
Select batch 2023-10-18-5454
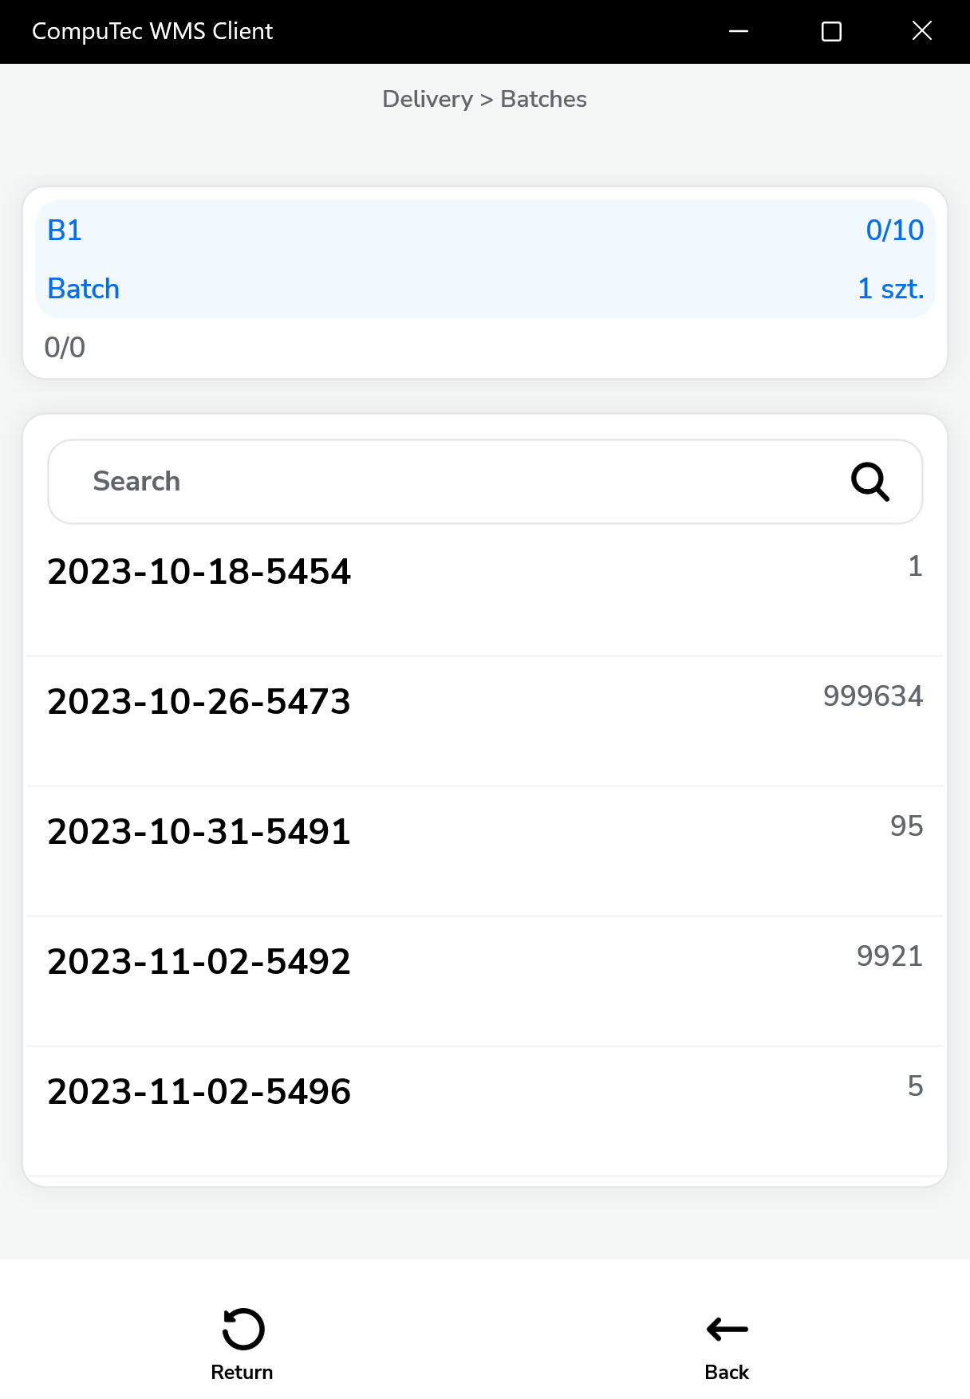pos(199,572)
